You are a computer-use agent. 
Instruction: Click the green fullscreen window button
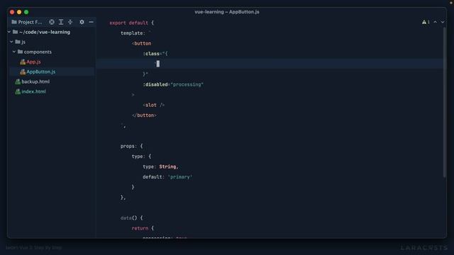[x=26, y=12]
